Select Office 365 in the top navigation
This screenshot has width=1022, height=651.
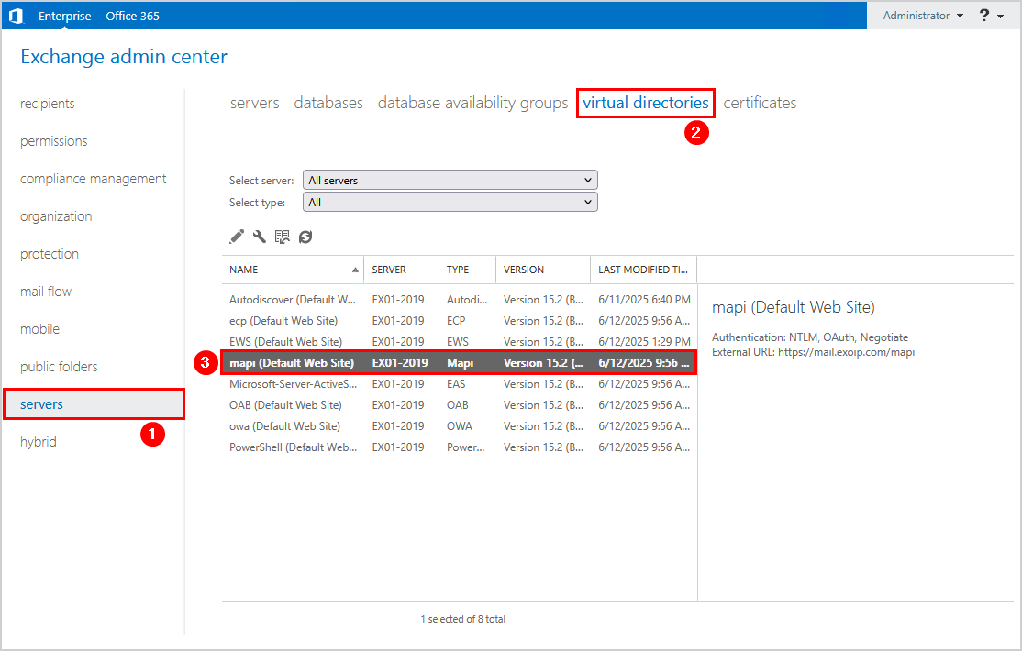click(x=132, y=15)
